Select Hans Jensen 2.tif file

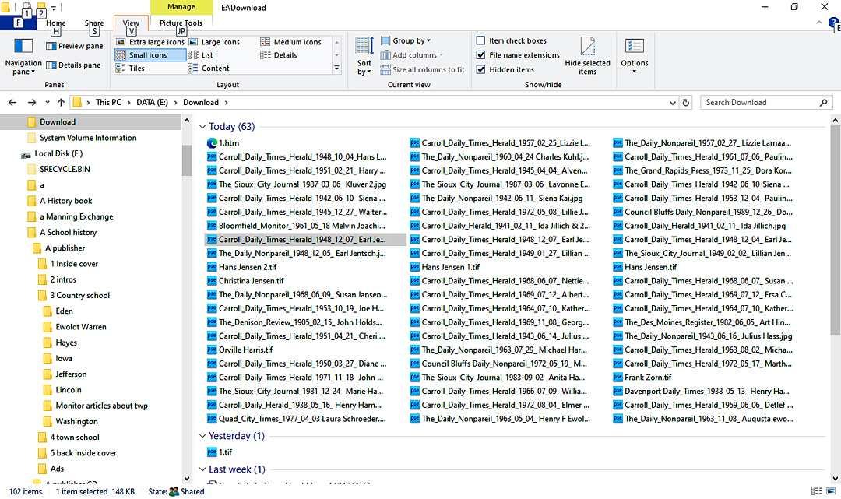point(242,267)
